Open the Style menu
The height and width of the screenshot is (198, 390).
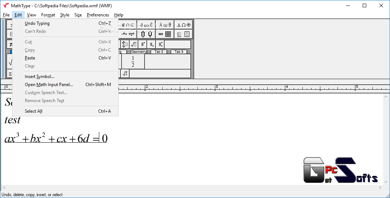(65, 15)
